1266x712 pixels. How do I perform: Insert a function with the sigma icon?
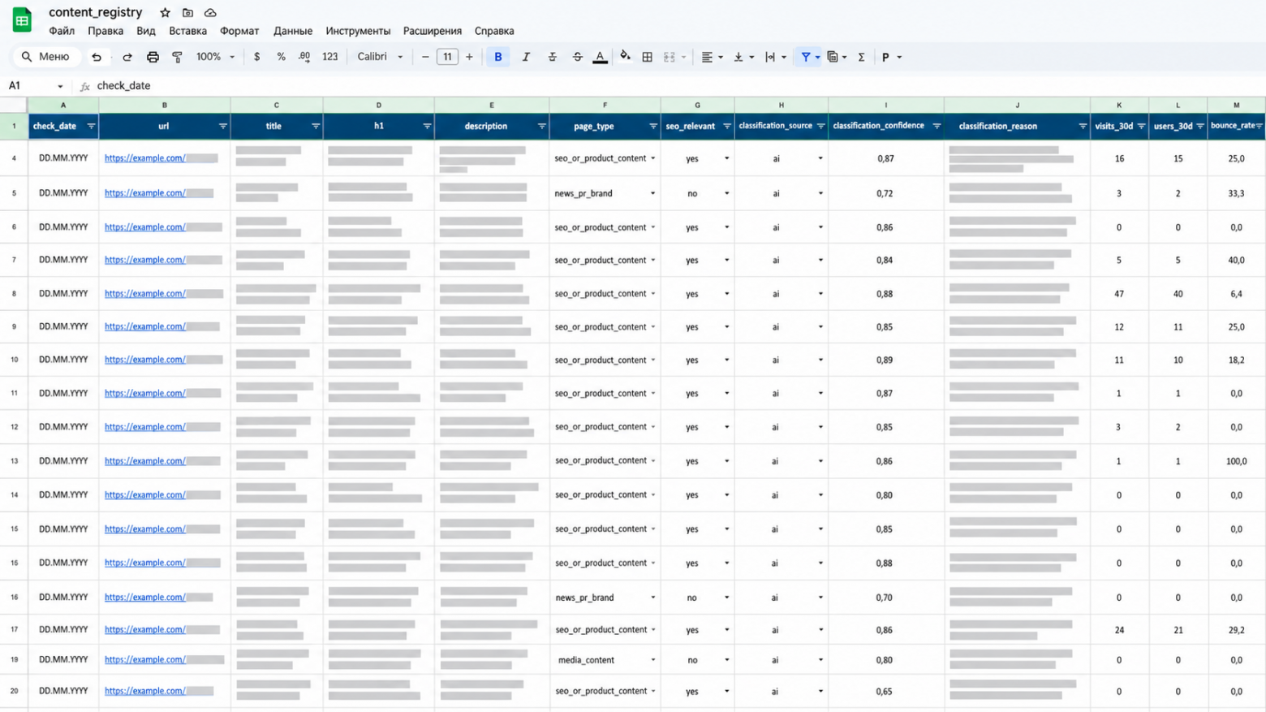pyautogui.click(x=861, y=57)
